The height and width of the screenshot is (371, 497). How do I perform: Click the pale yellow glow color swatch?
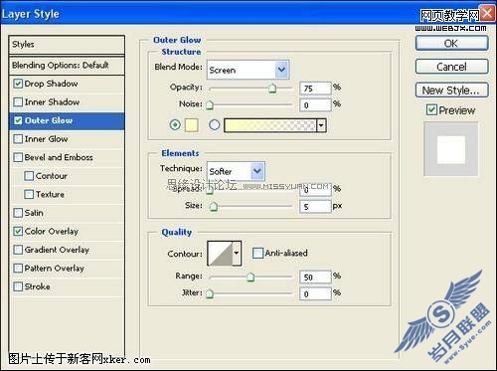click(192, 125)
